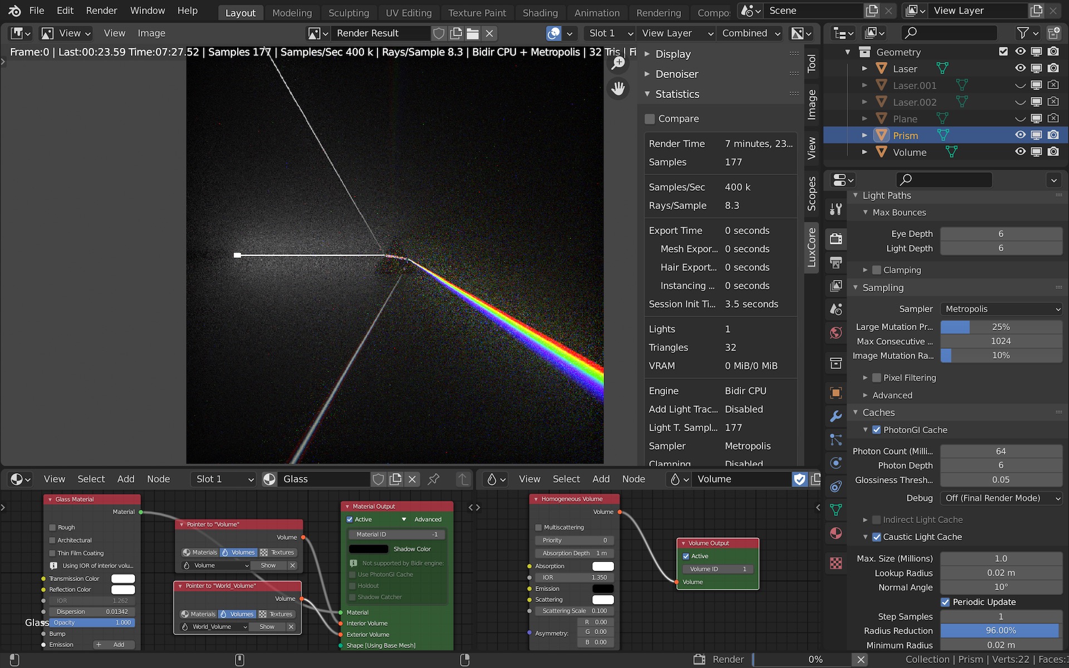
Task: Click the Transmission Color swatch
Action: pyautogui.click(x=123, y=578)
